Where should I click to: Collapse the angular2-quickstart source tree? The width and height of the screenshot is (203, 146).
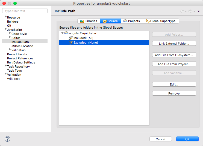pos(63,33)
